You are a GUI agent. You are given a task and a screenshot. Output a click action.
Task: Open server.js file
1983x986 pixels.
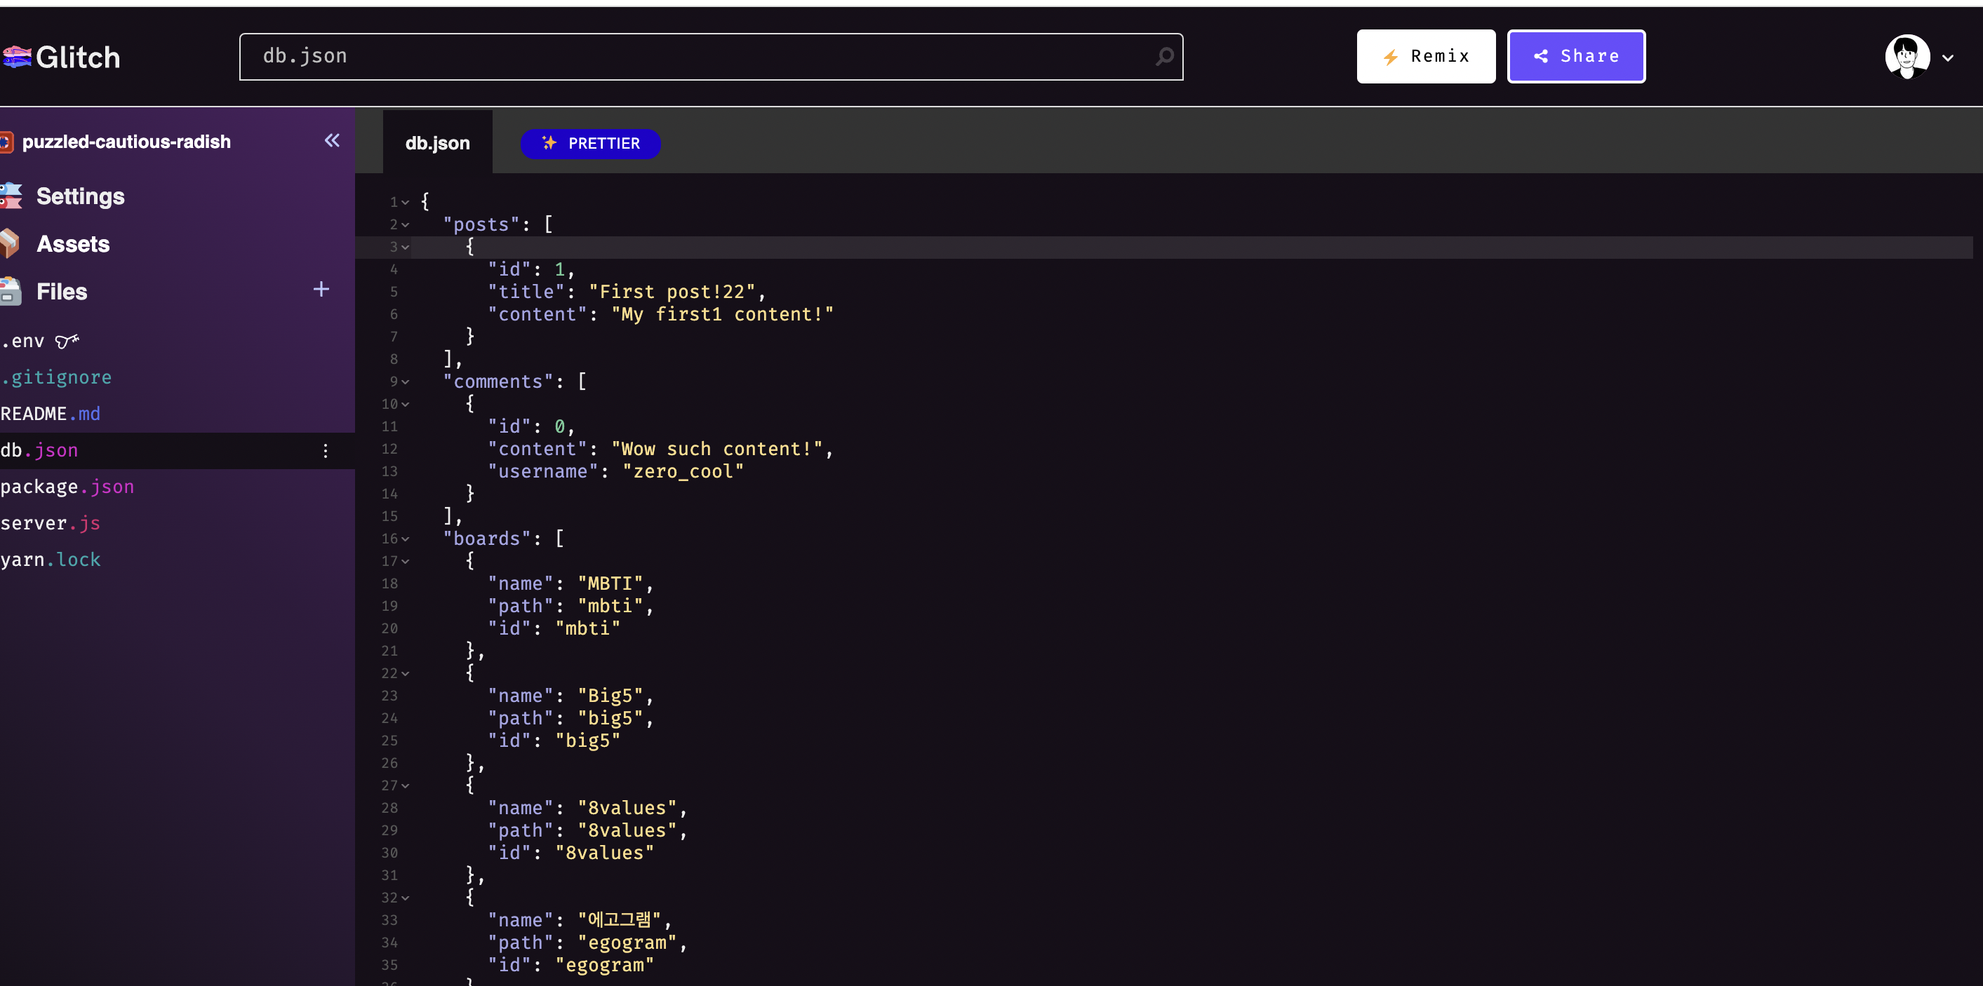[x=50, y=523]
